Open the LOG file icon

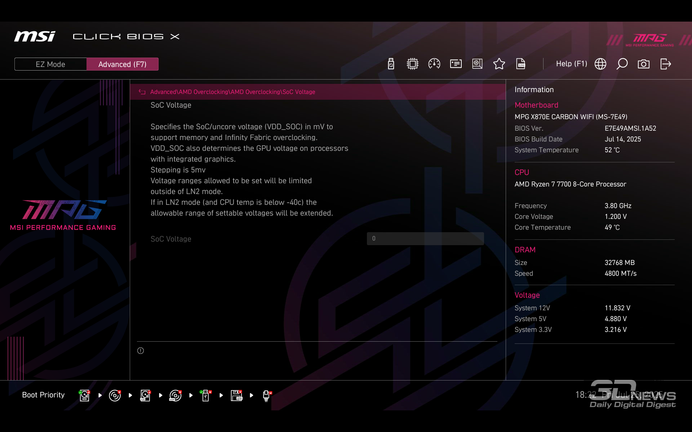point(521,64)
